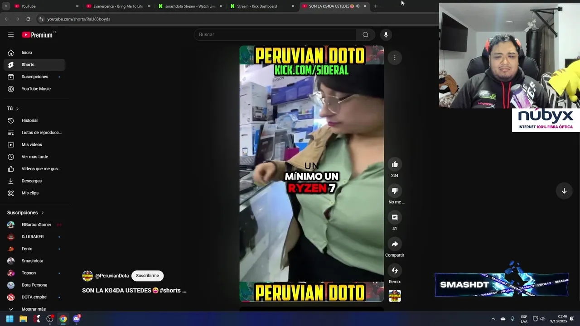Screen dimensions: 580x326
Task: Open the short's three-dot options menu
Action: (x=395, y=58)
